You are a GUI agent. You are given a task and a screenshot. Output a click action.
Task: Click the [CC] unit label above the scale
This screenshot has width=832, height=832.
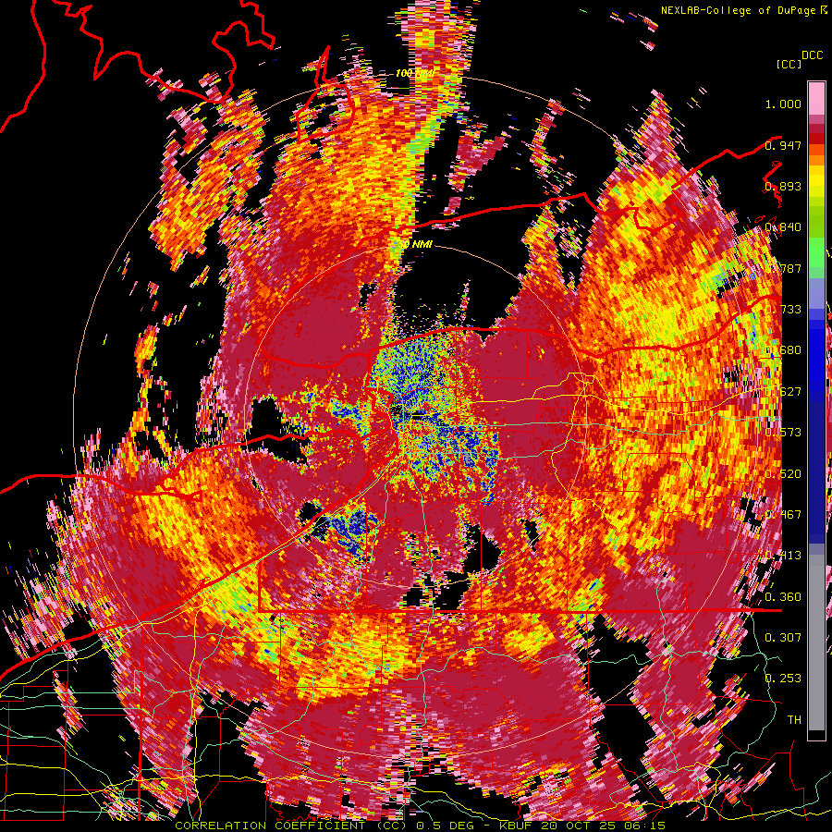(x=789, y=64)
